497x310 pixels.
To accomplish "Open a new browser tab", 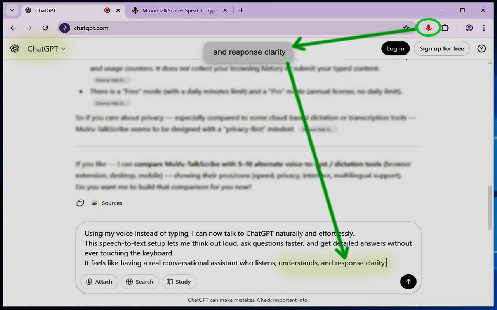I will [241, 10].
